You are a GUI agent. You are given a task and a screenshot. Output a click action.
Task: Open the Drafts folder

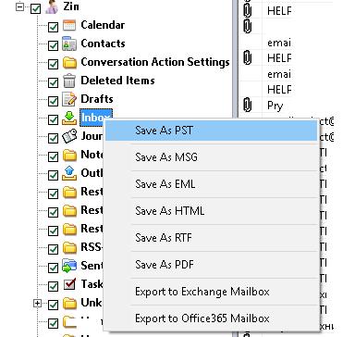[x=97, y=99]
